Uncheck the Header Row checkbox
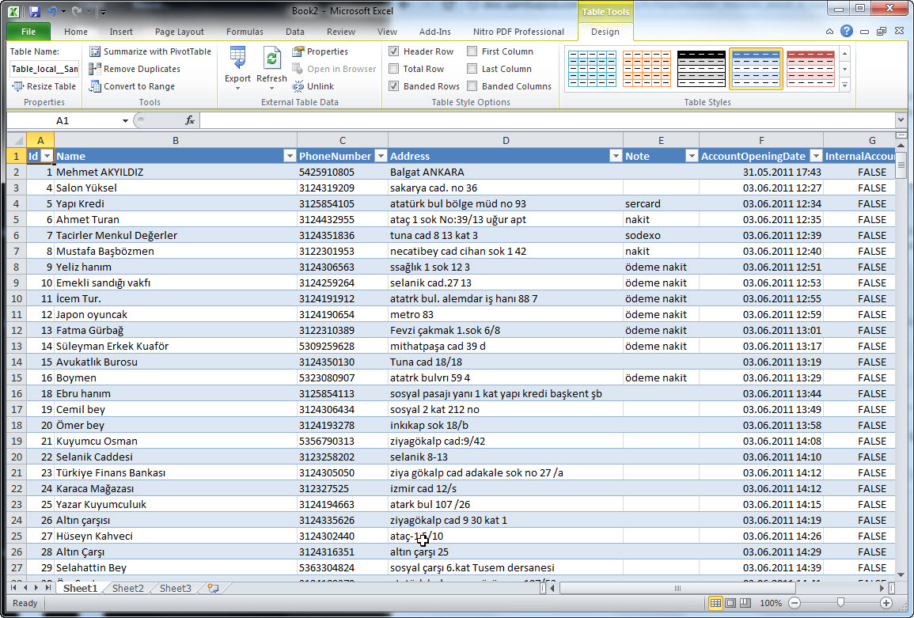Image resolution: width=914 pixels, height=618 pixels. click(394, 51)
